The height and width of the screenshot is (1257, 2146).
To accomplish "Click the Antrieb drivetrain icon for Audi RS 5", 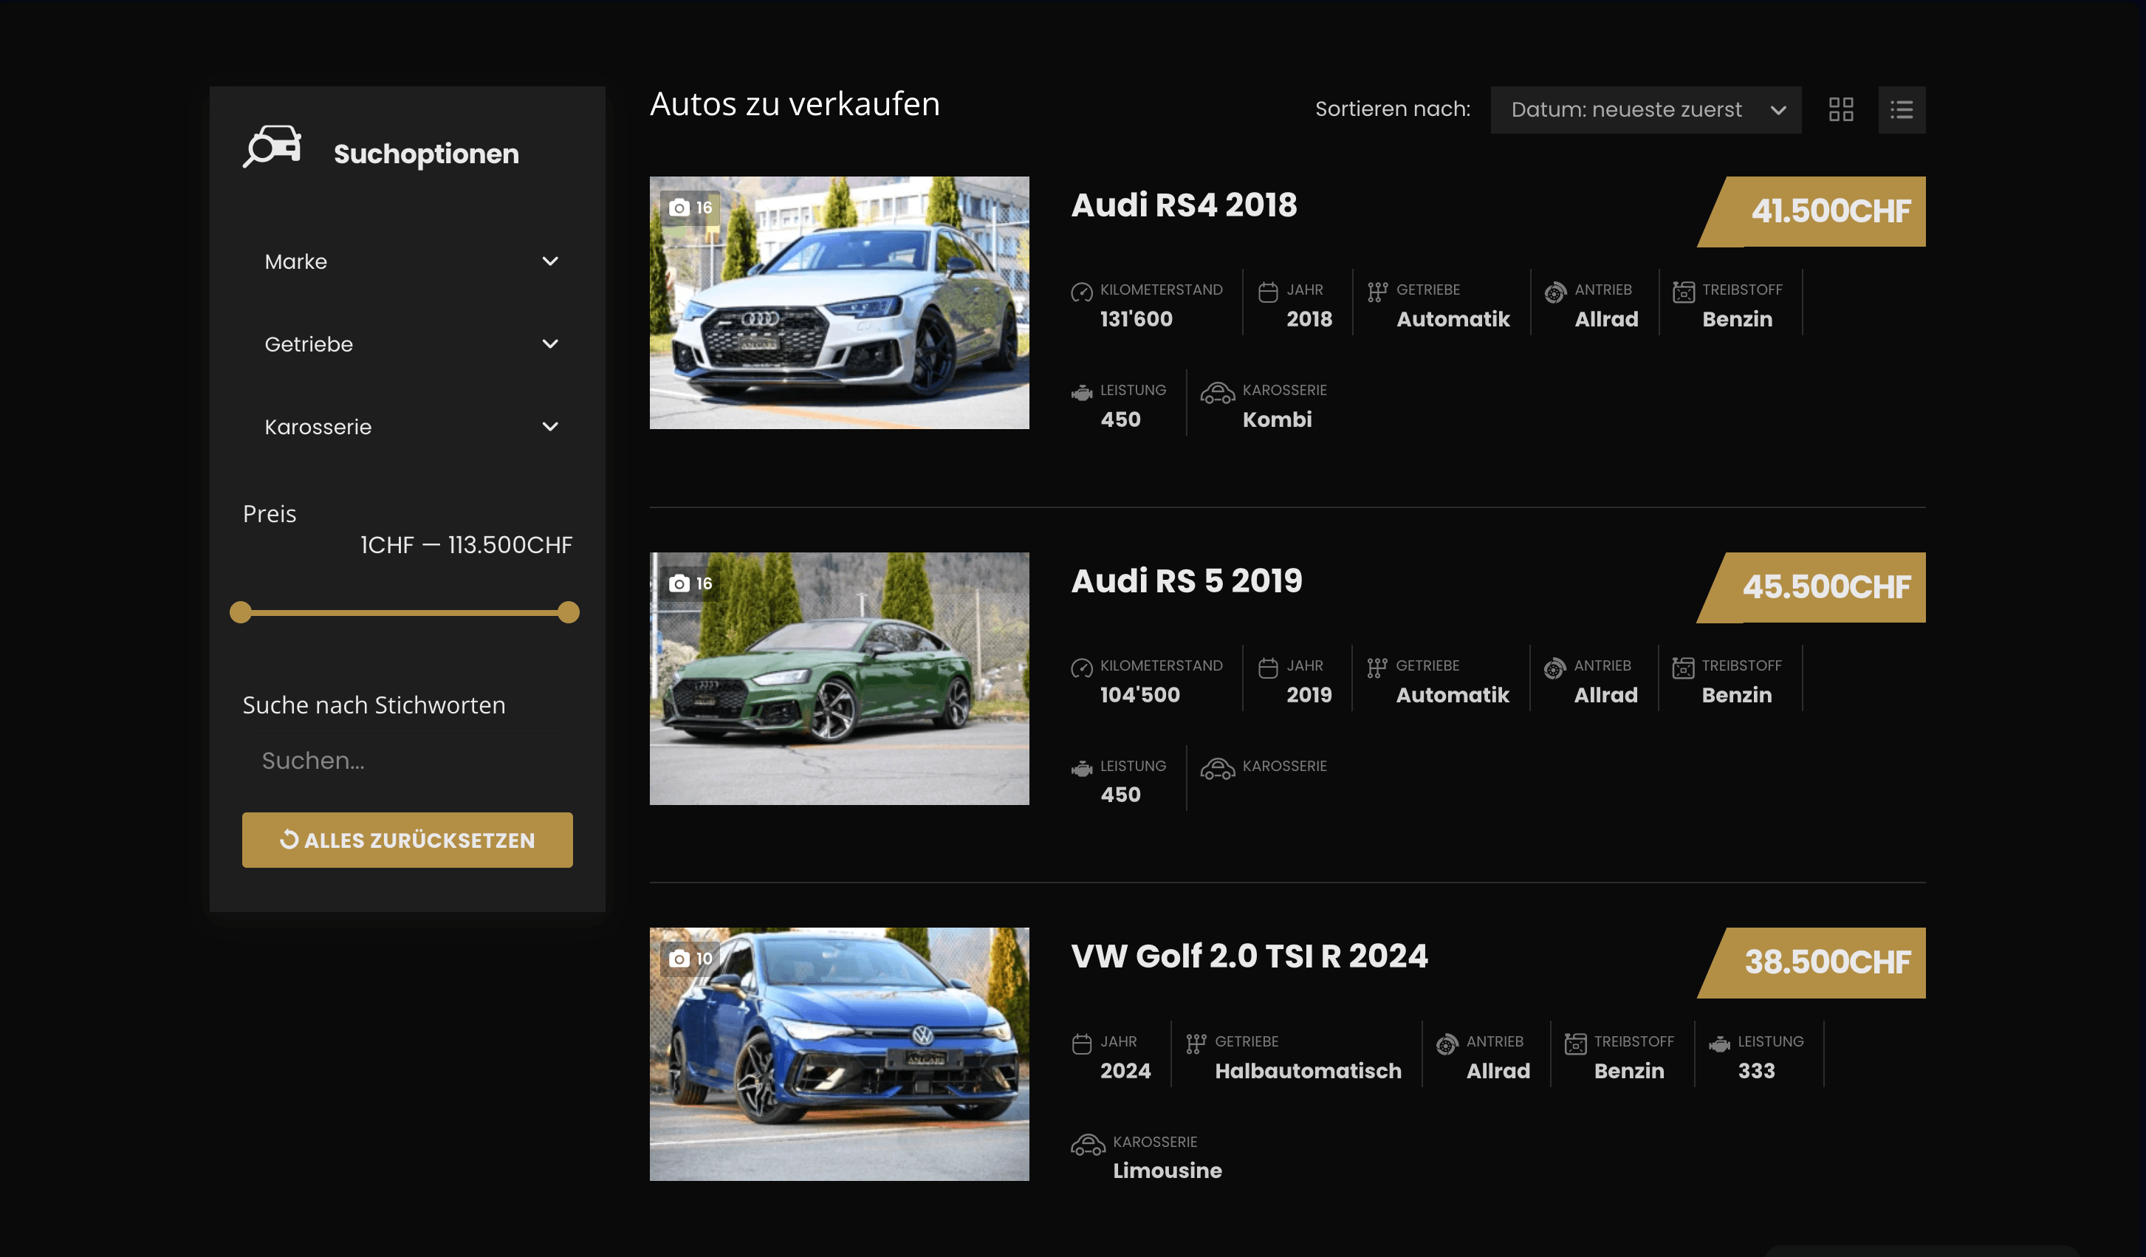I will tap(1554, 668).
